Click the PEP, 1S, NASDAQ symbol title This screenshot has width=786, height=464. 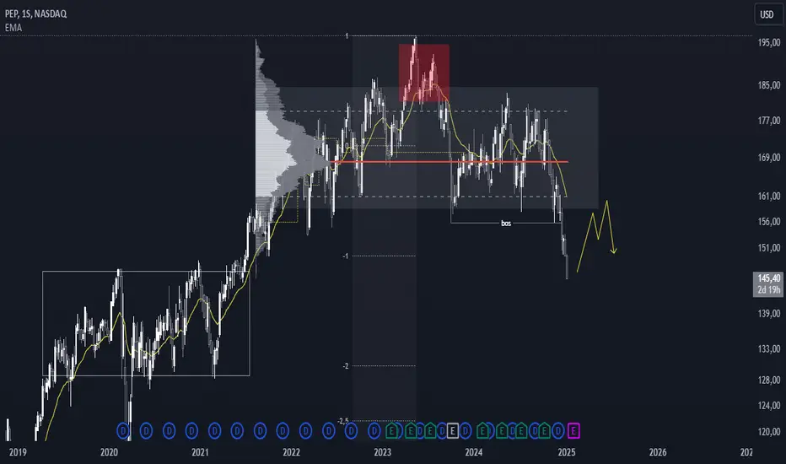pos(35,13)
